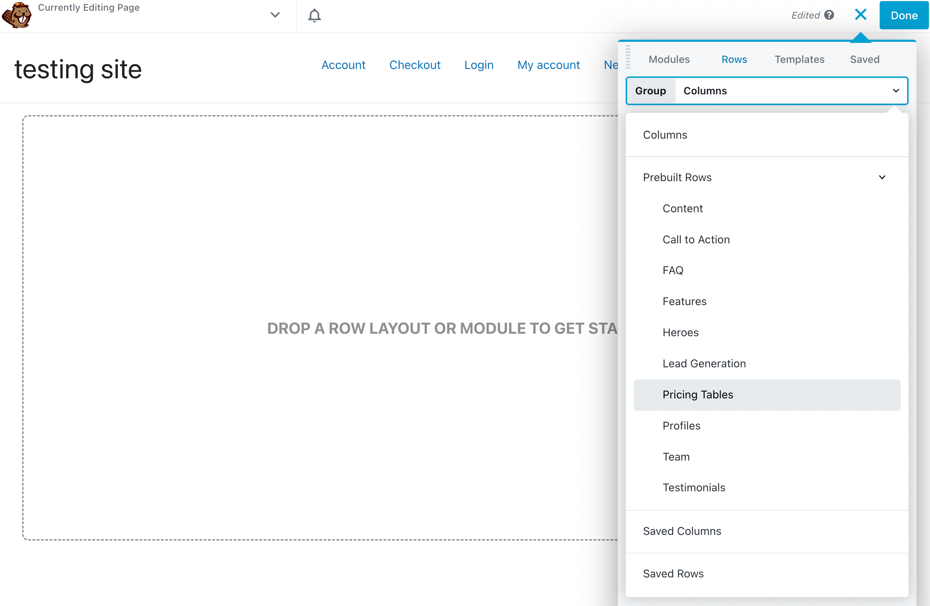Open the Saved tab
The width and height of the screenshot is (930, 606).
[x=864, y=59]
